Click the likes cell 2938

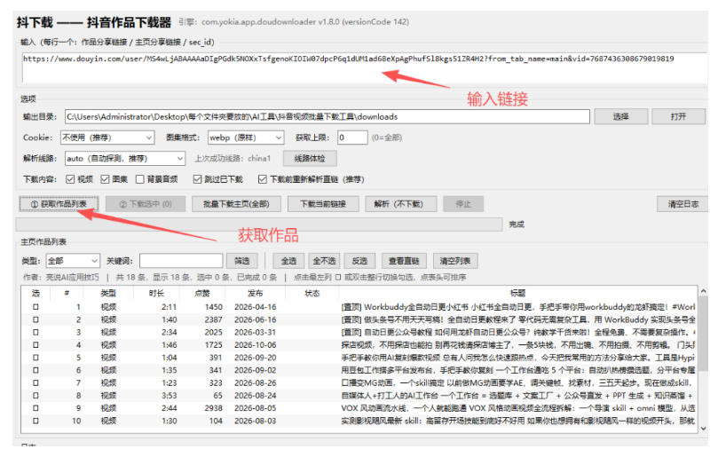pos(213,408)
